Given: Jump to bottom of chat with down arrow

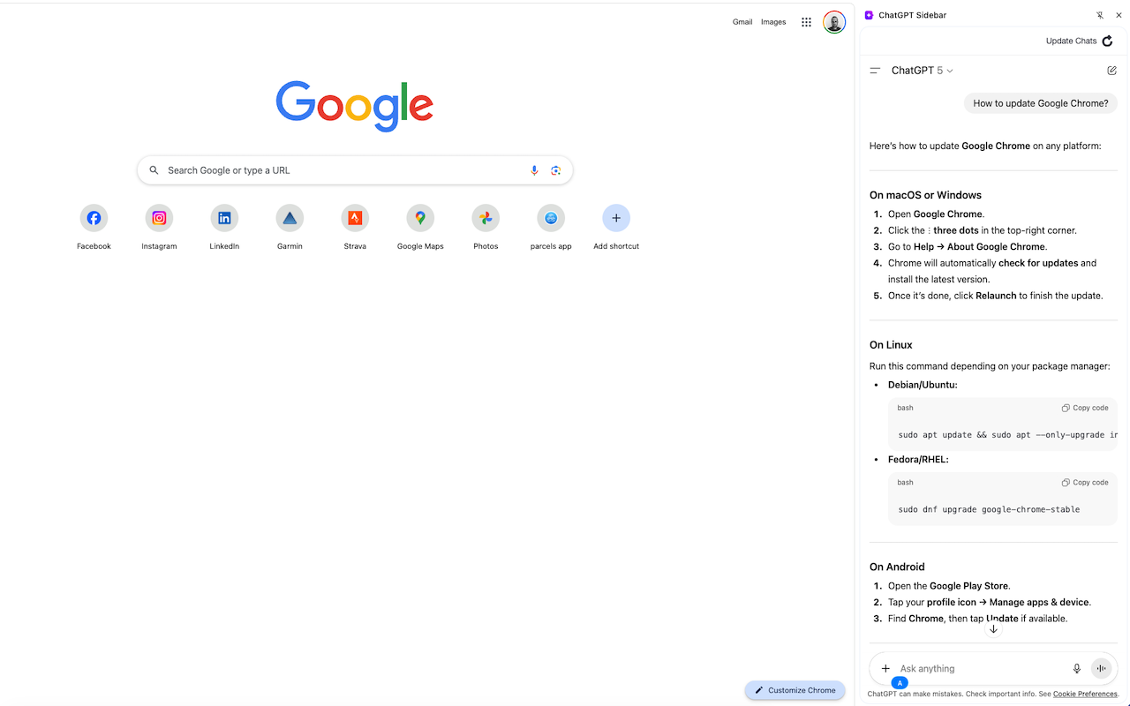Looking at the screenshot, I should [993, 629].
